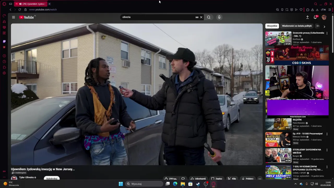This screenshot has width=334, height=188.
Task: Open the Tyler Oliveira channel name
Action: (26, 178)
